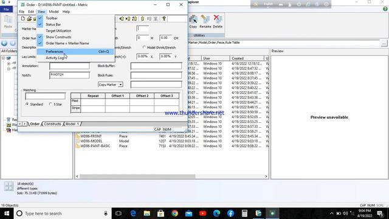Click the Paste icon in Explorer ribbon
This screenshot has height=219, width=389.
pyautogui.click(x=8, y=22)
